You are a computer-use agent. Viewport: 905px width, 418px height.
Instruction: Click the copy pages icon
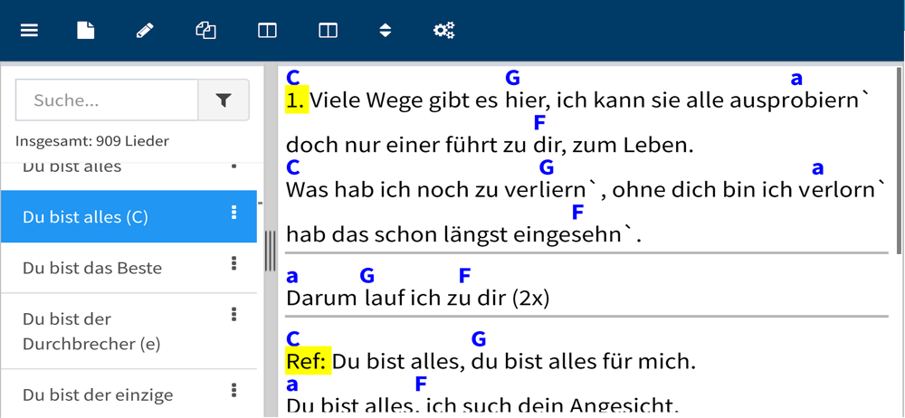click(206, 30)
